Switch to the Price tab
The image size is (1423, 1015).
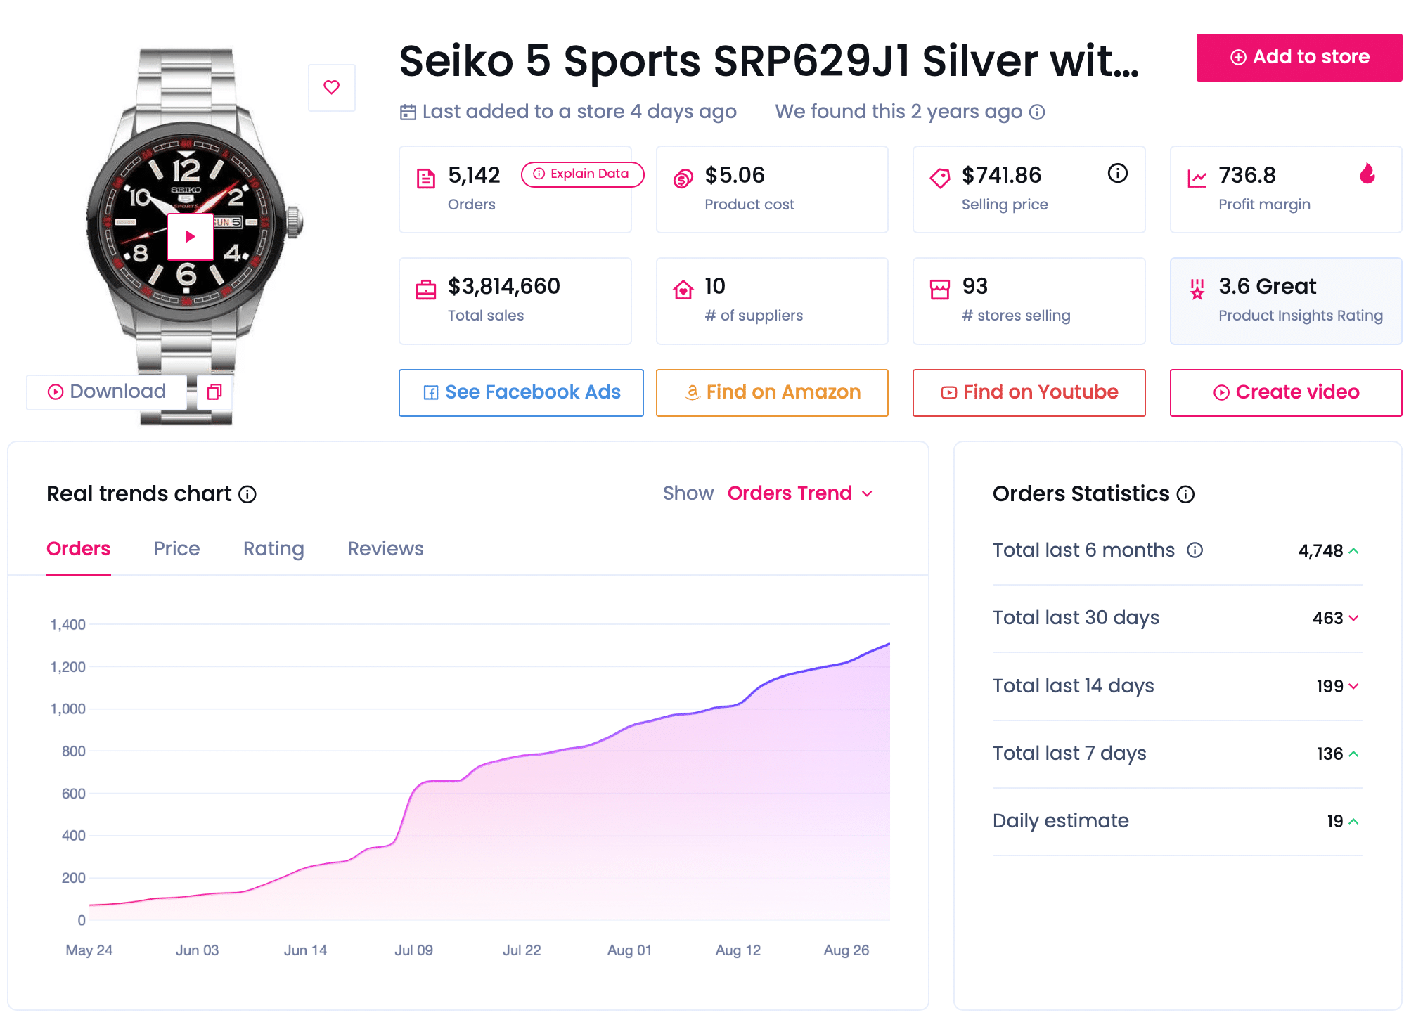(176, 548)
